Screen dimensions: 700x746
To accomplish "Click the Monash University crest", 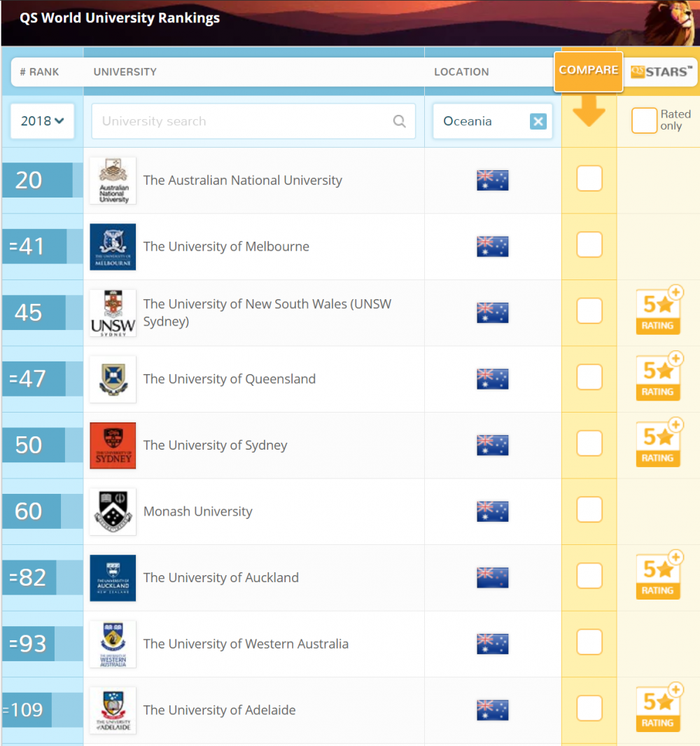I will (113, 511).
